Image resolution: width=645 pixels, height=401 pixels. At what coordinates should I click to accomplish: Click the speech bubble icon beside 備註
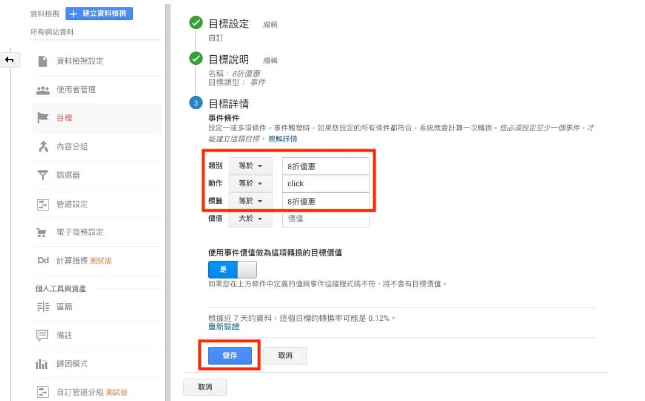coord(42,335)
